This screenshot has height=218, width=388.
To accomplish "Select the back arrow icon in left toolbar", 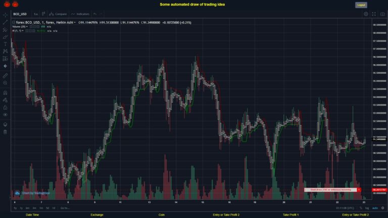I will click(5, 66).
